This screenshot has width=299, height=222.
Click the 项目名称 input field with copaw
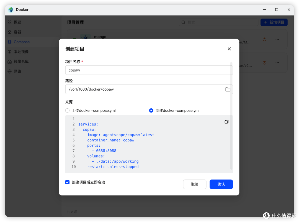click(149, 70)
